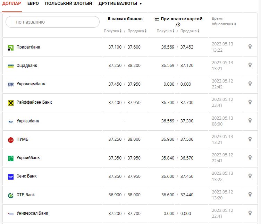Open location pin for Универсал Банк
Image resolution: width=261 pixels, height=224 pixels.
(250, 213)
